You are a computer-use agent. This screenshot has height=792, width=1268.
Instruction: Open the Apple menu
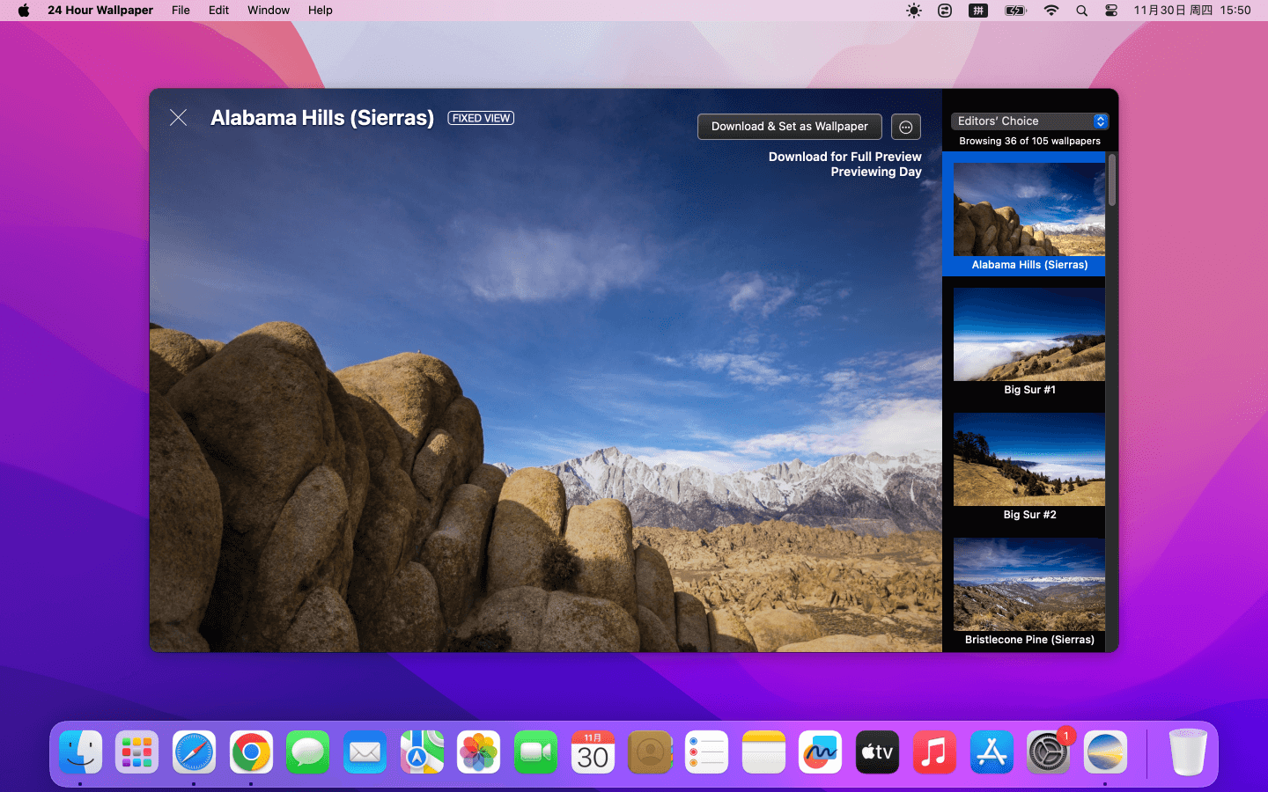point(24,11)
